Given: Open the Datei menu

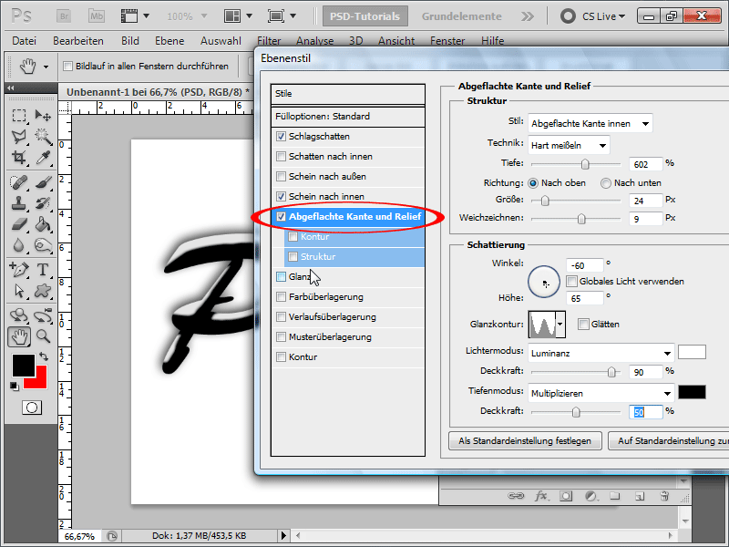Looking at the screenshot, I should (x=25, y=41).
